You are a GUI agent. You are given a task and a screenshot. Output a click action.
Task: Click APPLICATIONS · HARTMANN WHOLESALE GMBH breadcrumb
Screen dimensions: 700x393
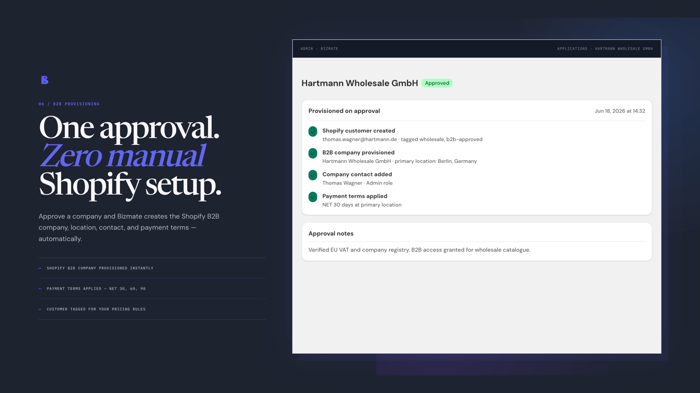pyautogui.click(x=605, y=49)
